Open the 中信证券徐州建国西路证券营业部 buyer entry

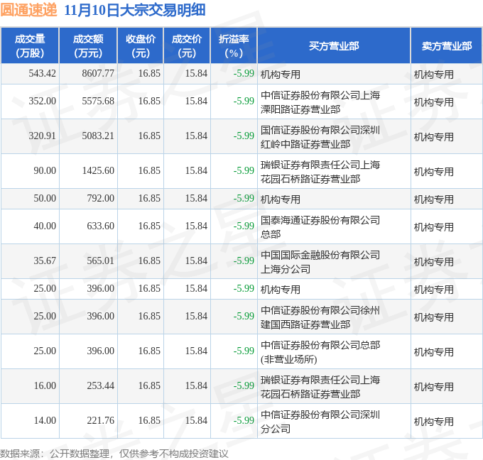point(320,317)
